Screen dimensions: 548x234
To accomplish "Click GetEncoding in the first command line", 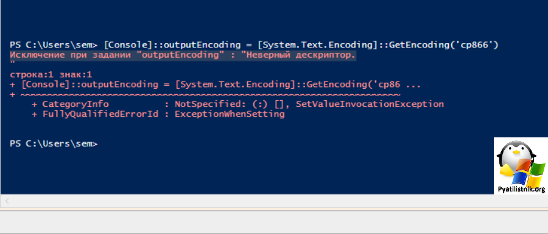I will pos(417,44).
